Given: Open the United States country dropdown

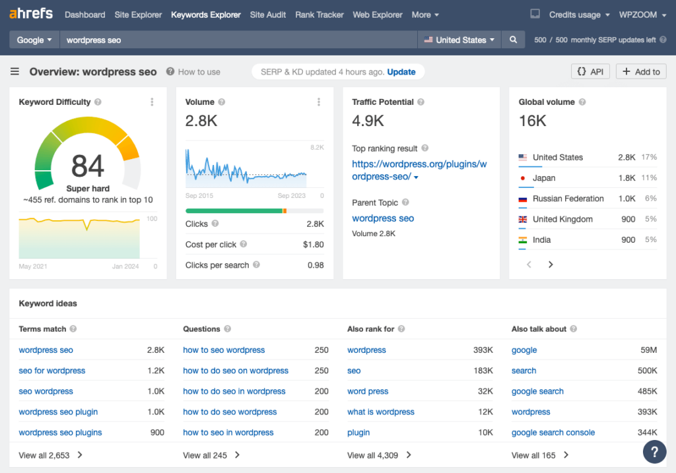Looking at the screenshot, I should tap(459, 40).
